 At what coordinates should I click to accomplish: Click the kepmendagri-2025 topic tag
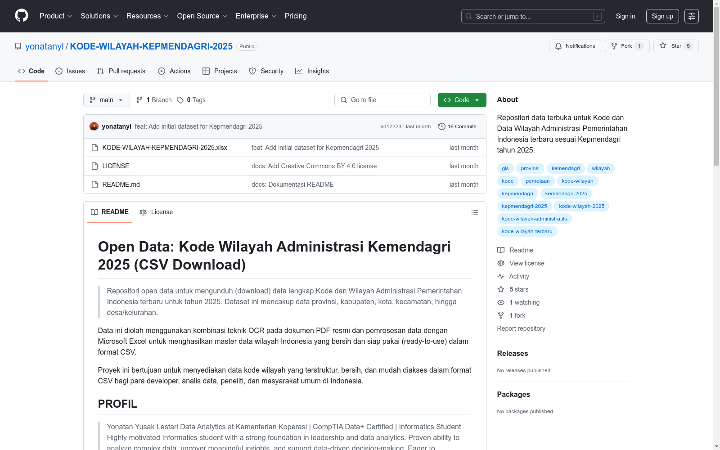524,206
